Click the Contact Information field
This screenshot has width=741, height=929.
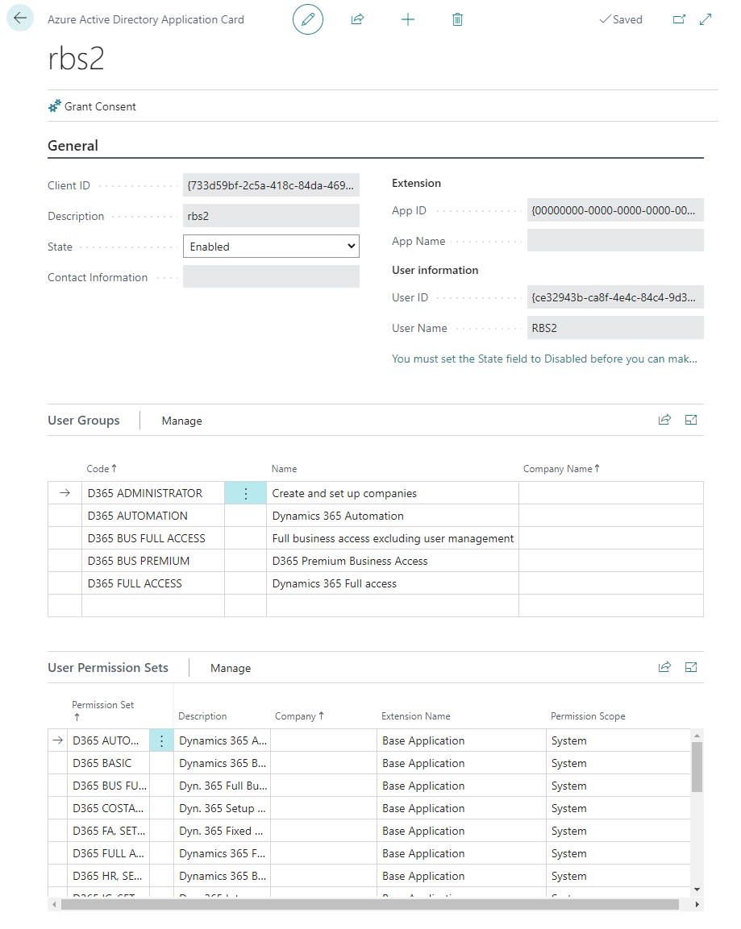pyautogui.click(x=271, y=276)
